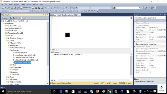Select dbo.tblPersonSetup table
The width and height of the screenshot is (167, 94).
point(18,48)
